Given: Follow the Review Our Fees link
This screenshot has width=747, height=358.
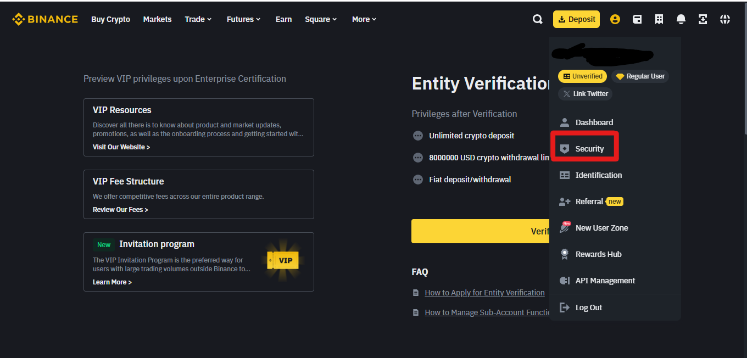Looking at the screenshot, I should tap(120, 210).
